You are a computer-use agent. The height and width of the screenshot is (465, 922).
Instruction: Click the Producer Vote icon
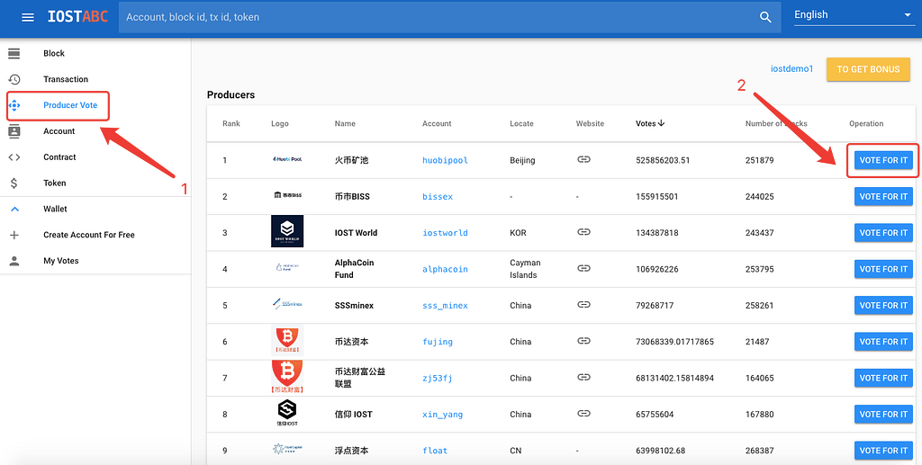click(x=14, y=105)
